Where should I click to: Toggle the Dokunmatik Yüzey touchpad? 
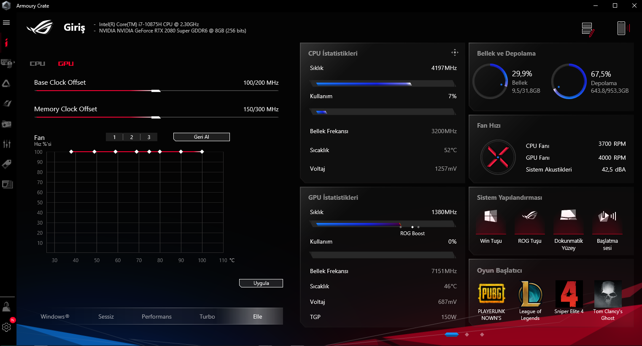pyautogui.click(x=569, y=230)
